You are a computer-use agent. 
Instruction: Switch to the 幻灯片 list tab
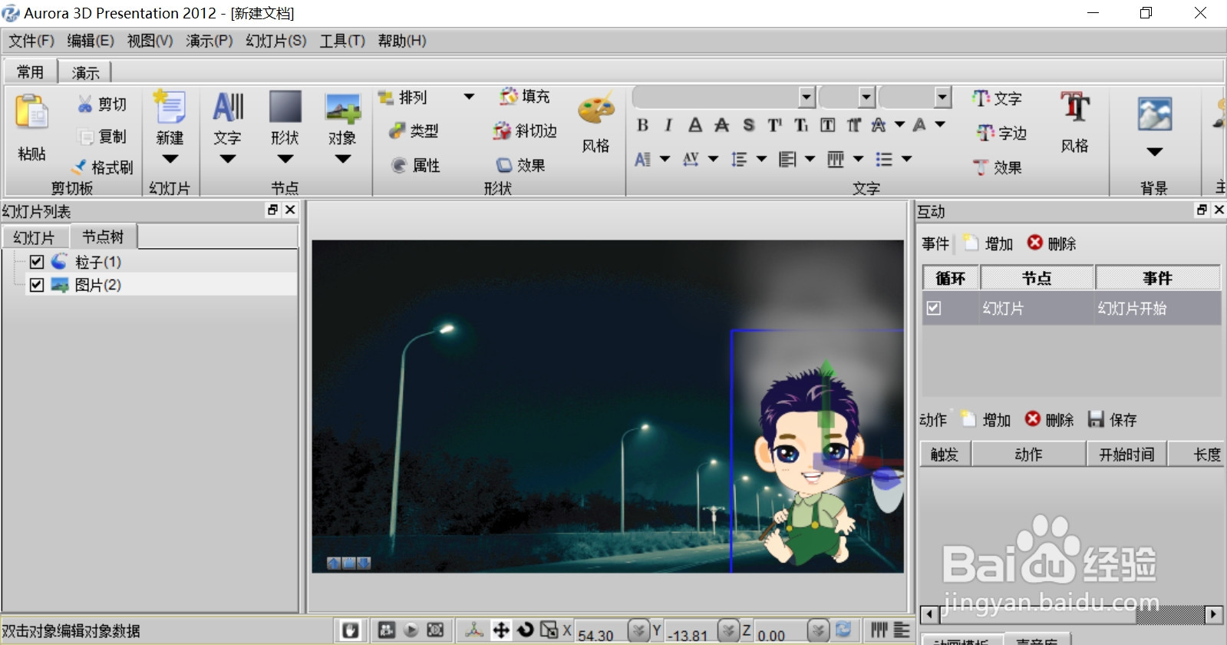coord(34,237)
